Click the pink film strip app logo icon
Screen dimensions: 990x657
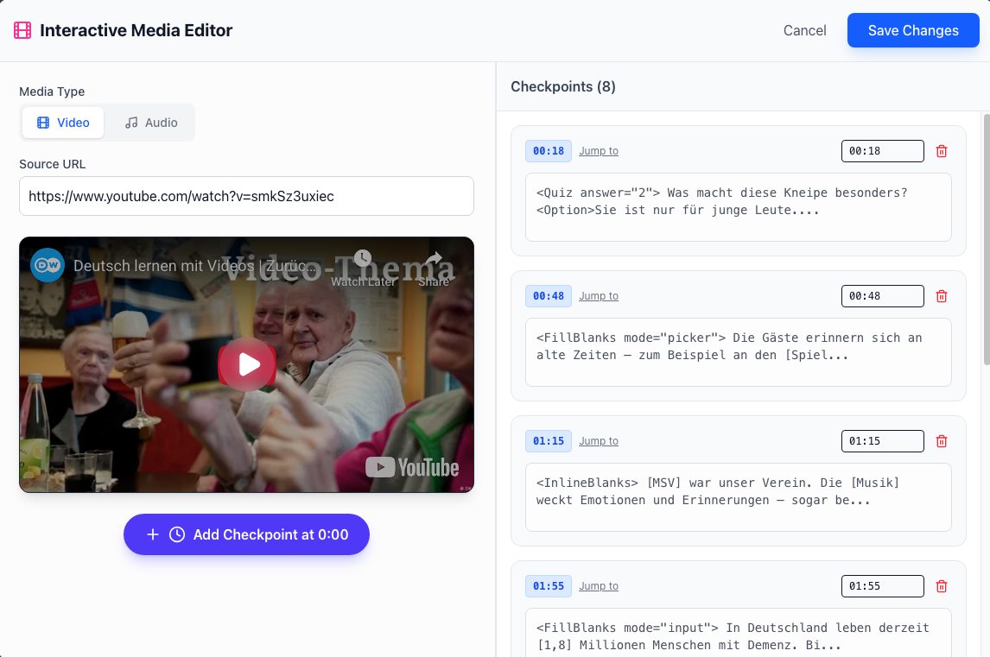pos(22,30)
